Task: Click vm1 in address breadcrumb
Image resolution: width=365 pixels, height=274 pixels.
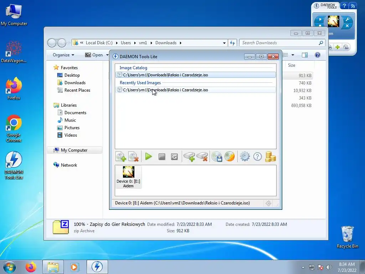Action: click(143, 43)
